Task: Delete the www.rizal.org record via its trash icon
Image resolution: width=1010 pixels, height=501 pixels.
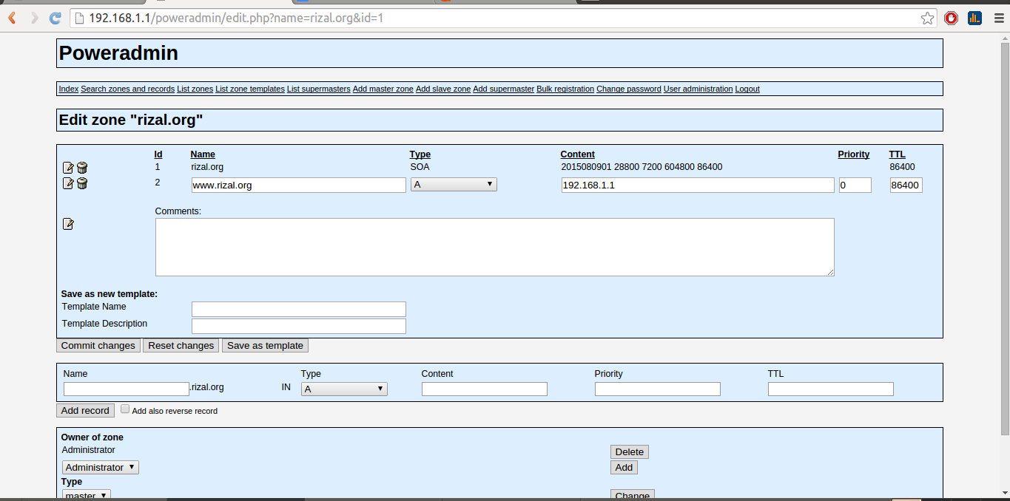Action: (x=82, y=183)
